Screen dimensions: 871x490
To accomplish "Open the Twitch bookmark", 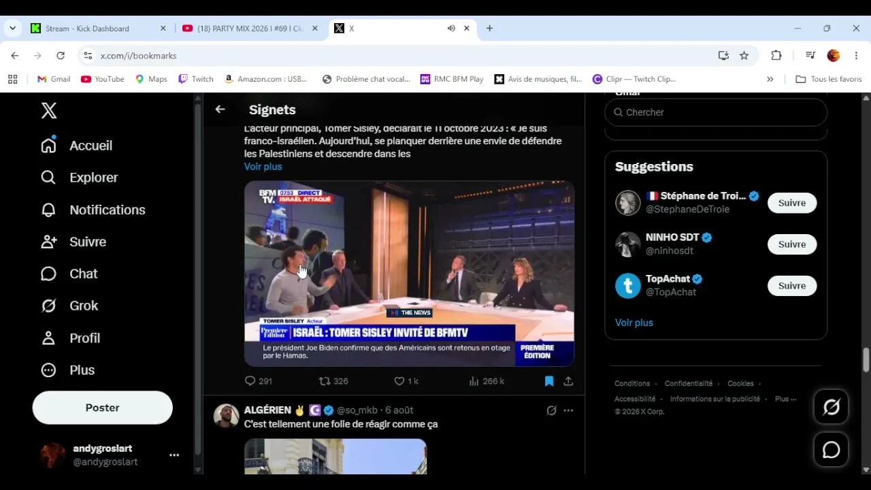I will click(x=196, y=79).
